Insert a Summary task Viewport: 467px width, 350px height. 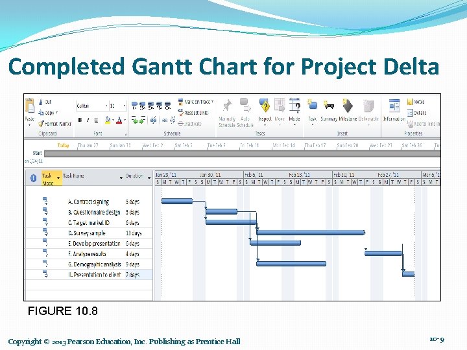point(329,110)
